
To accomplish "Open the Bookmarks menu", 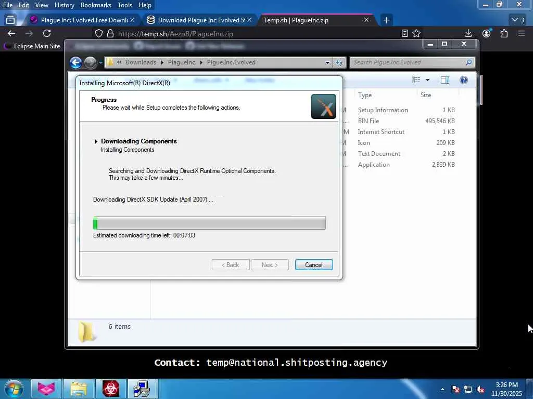I will 96,5.
